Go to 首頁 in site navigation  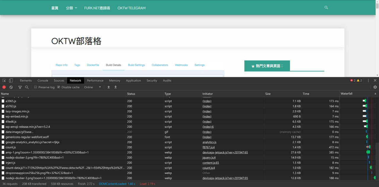(55, 8)
